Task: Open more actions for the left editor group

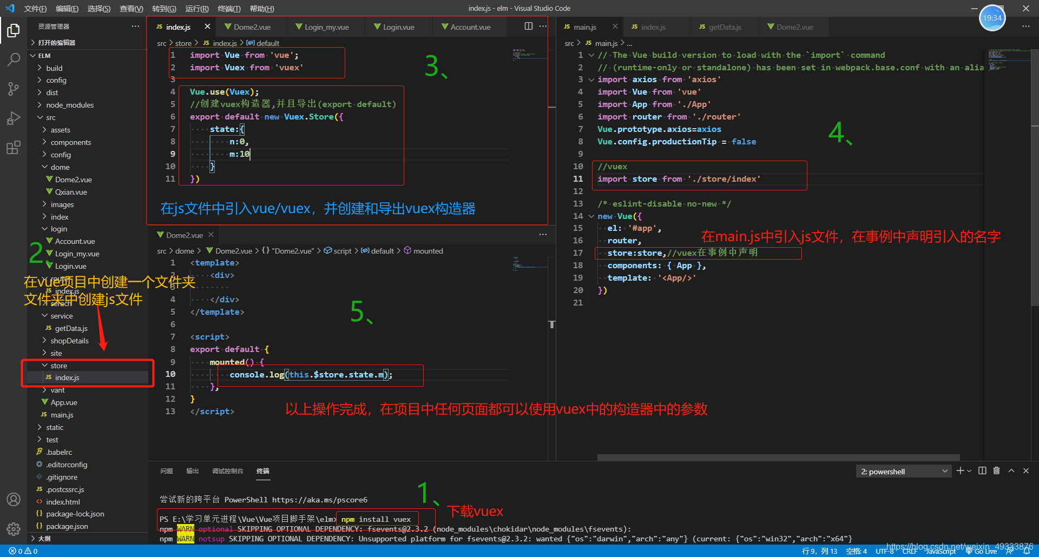Action: (543, 26)
